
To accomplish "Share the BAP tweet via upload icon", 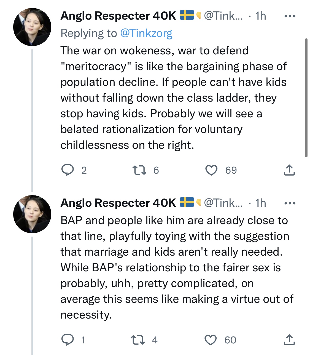I will [289, 340].
